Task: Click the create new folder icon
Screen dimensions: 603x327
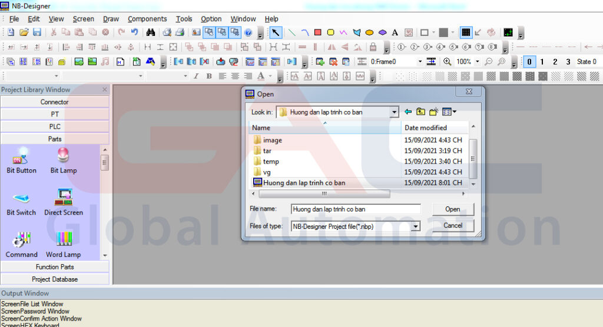Action: point(434,112)
